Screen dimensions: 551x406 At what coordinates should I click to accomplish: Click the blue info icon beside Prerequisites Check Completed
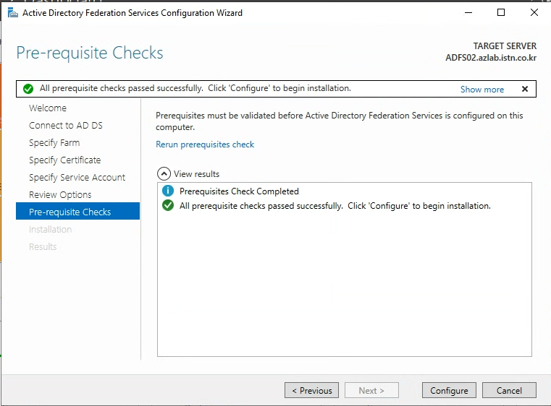(168, 191)
